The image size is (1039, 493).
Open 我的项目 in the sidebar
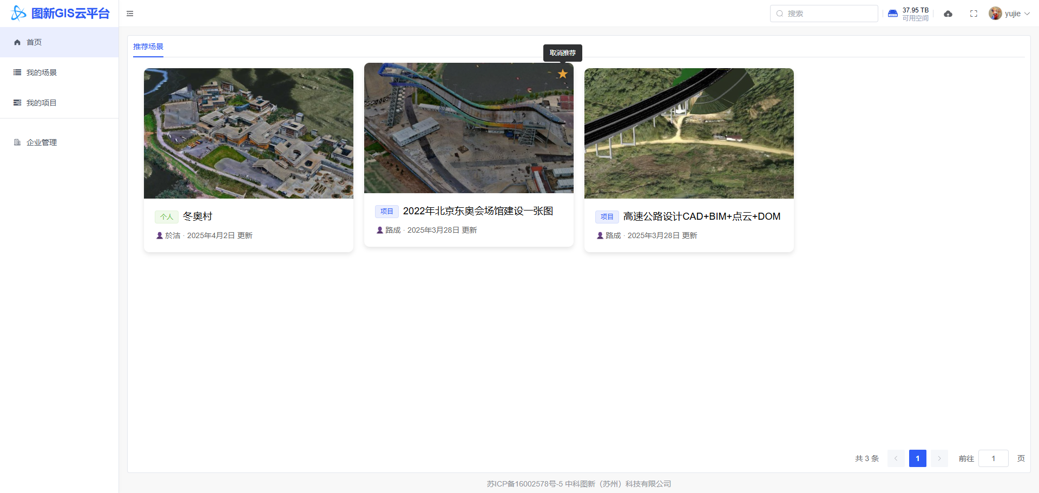(x=60, y=103)
